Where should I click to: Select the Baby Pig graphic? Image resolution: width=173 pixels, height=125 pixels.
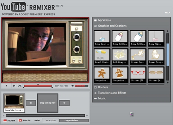coord(156,38)
